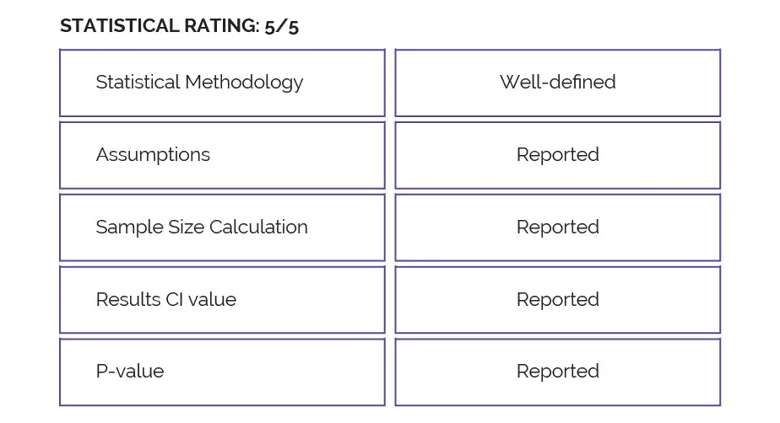Click the 5/5 rating score
This screenshot has width=780, height=423.
pos(281,26)
